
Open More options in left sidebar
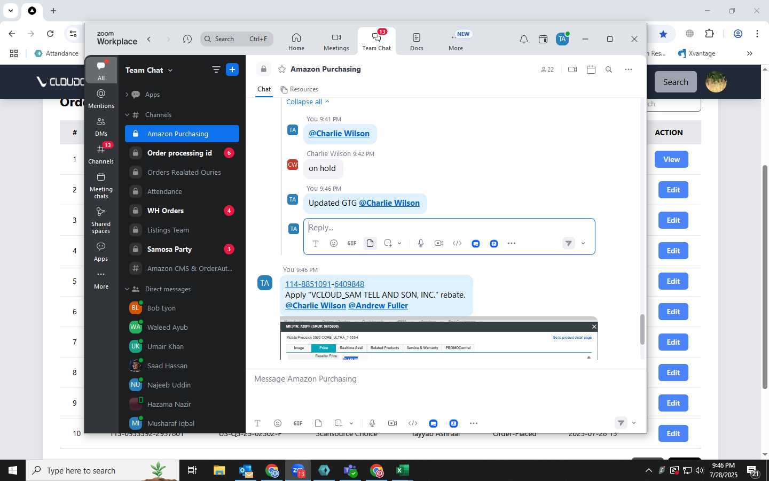pos(101,280)
